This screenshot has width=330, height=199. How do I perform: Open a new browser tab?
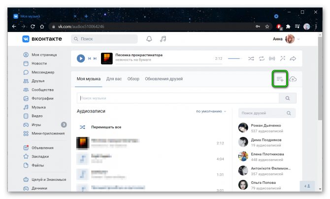(86, 16)
